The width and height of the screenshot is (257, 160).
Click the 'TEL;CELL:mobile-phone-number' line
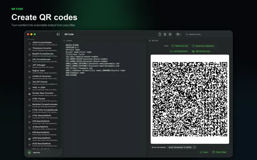click(x=82, y=57)
